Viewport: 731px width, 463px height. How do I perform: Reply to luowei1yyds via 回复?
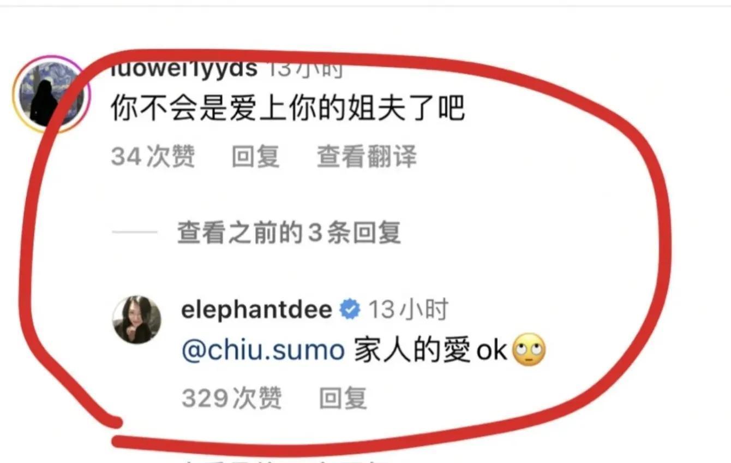coord(255,157)
